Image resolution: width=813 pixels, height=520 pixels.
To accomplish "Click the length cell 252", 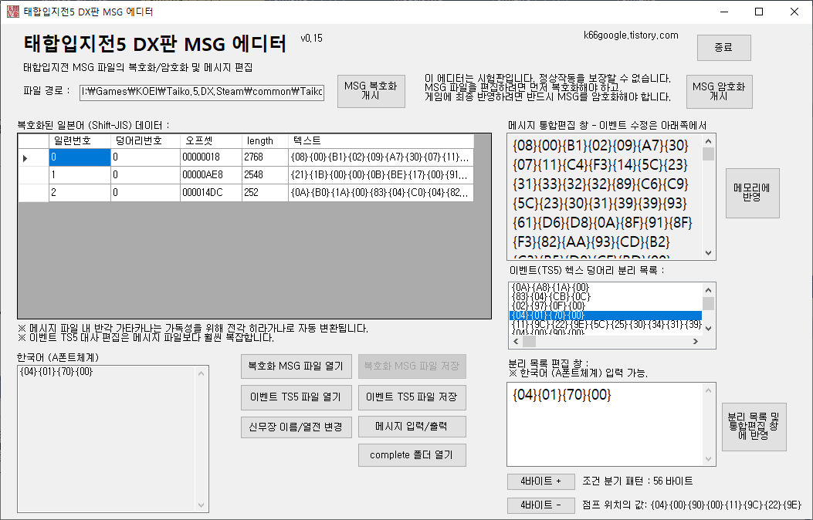I will [265, 193].
